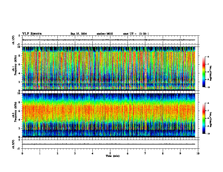Screen dimensions: 223x172
Task: Click the "4" kHz tick on ch.1 frequency axis
Action: [x=19, y=73]
